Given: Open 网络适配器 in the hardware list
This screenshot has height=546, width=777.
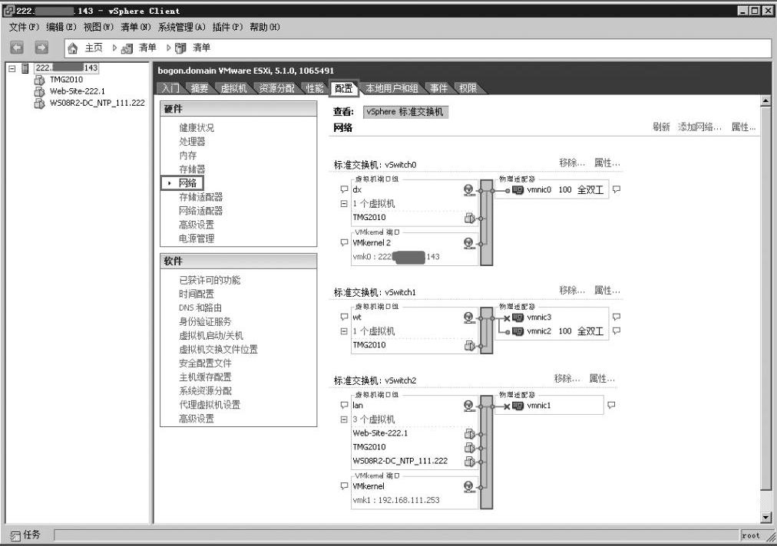Looking at the screenshot, I should [200, 211].
